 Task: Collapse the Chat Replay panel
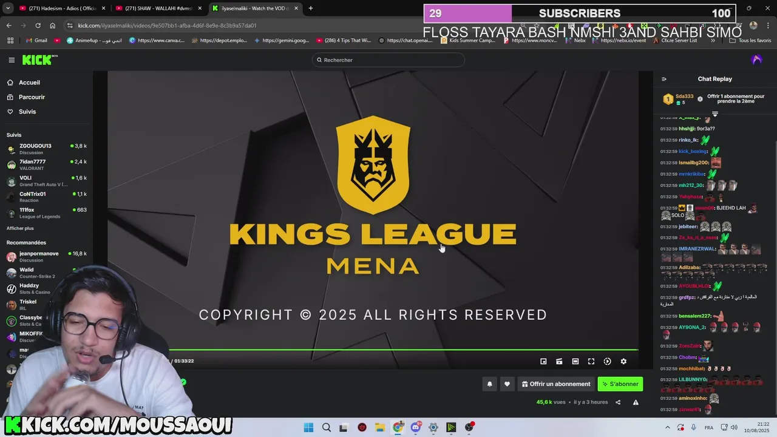(664, 79)
